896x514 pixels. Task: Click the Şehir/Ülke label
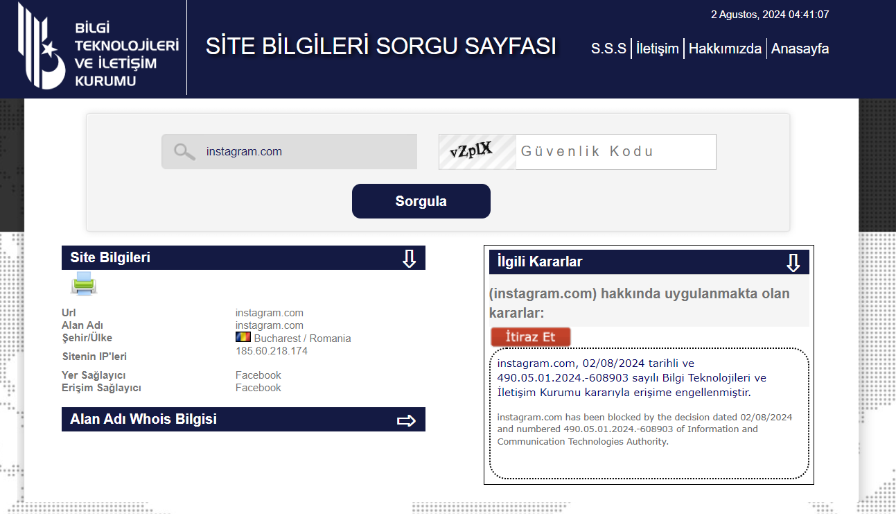pyautogui.click(x=87, y=338)
